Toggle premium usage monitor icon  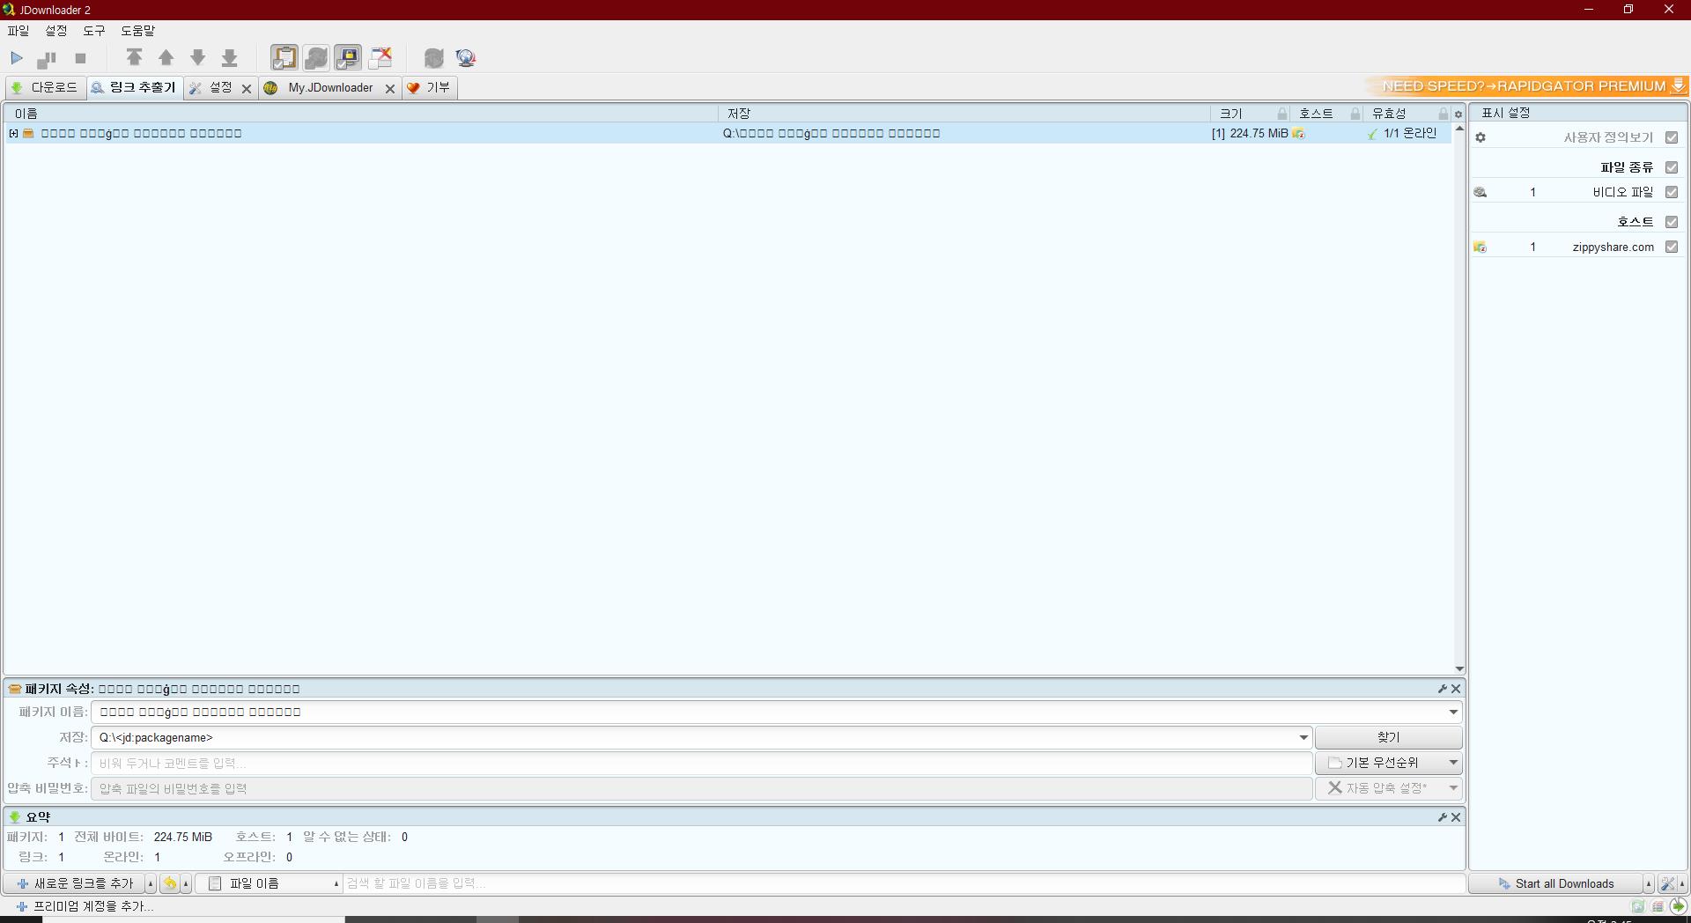(348, 58)
